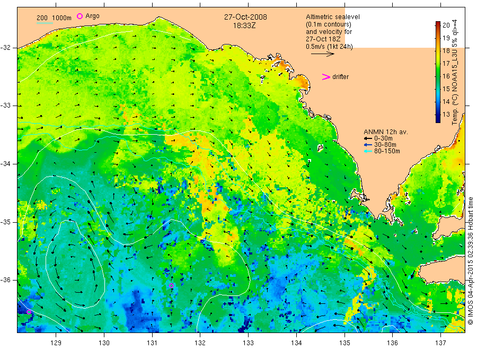Click the text 'and velocity for'
Viewport: 477px width, 350px height.
(x=329, y=32)
